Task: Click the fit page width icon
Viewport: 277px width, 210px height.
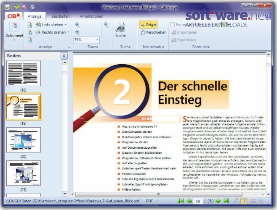Action: pos(29,25)
